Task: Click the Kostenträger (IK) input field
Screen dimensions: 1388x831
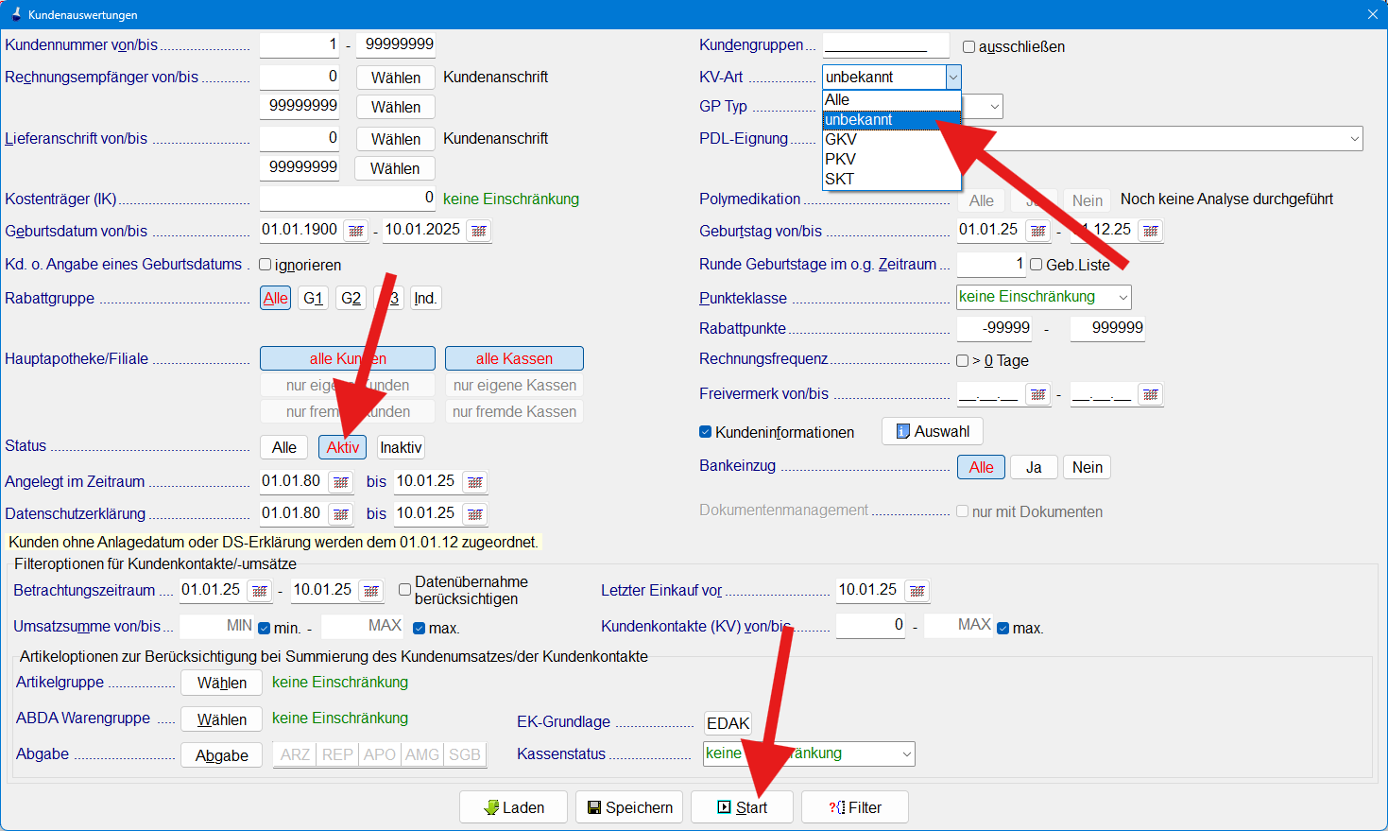Action: pyautogui.click(x=347, y=199)
